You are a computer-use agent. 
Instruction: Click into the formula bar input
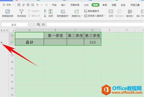pos(95,25)
